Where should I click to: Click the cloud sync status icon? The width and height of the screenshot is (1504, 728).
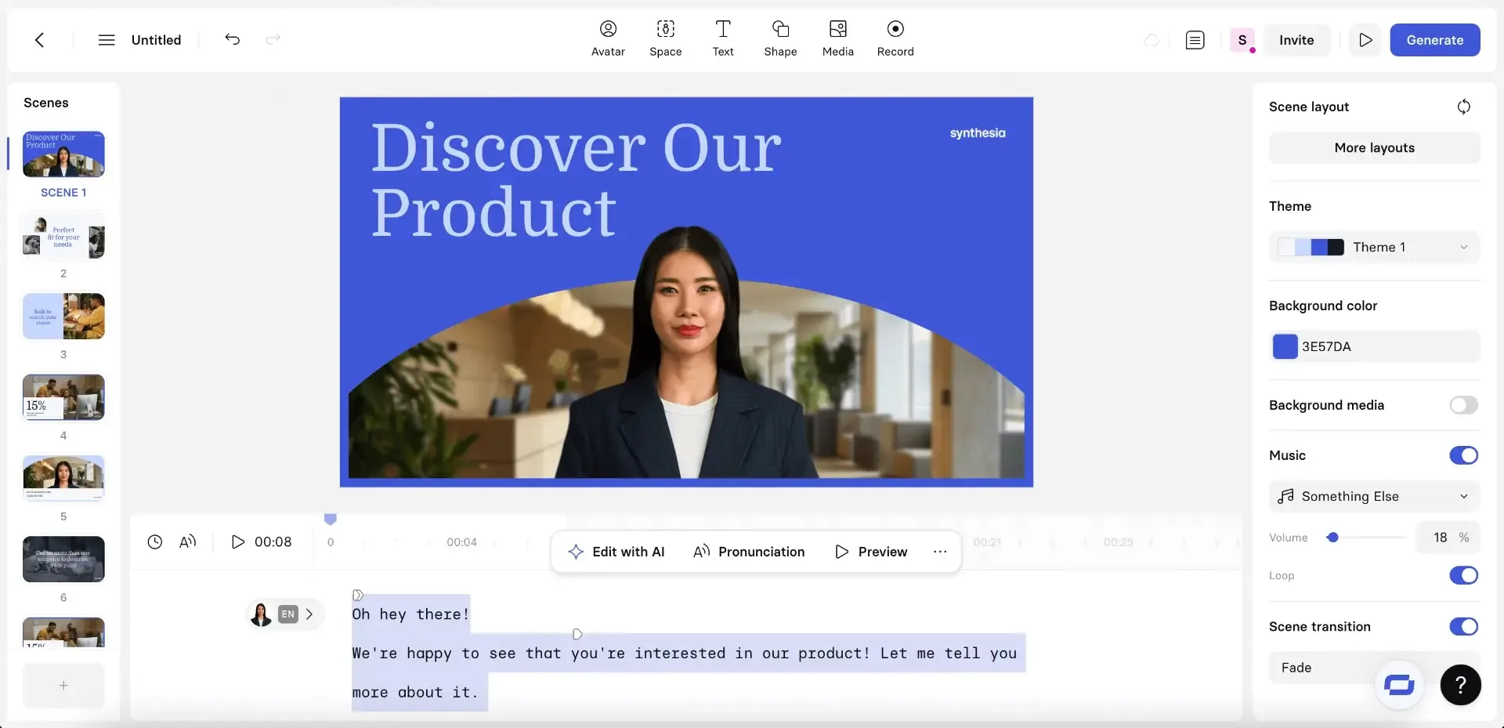point(1151,40)
